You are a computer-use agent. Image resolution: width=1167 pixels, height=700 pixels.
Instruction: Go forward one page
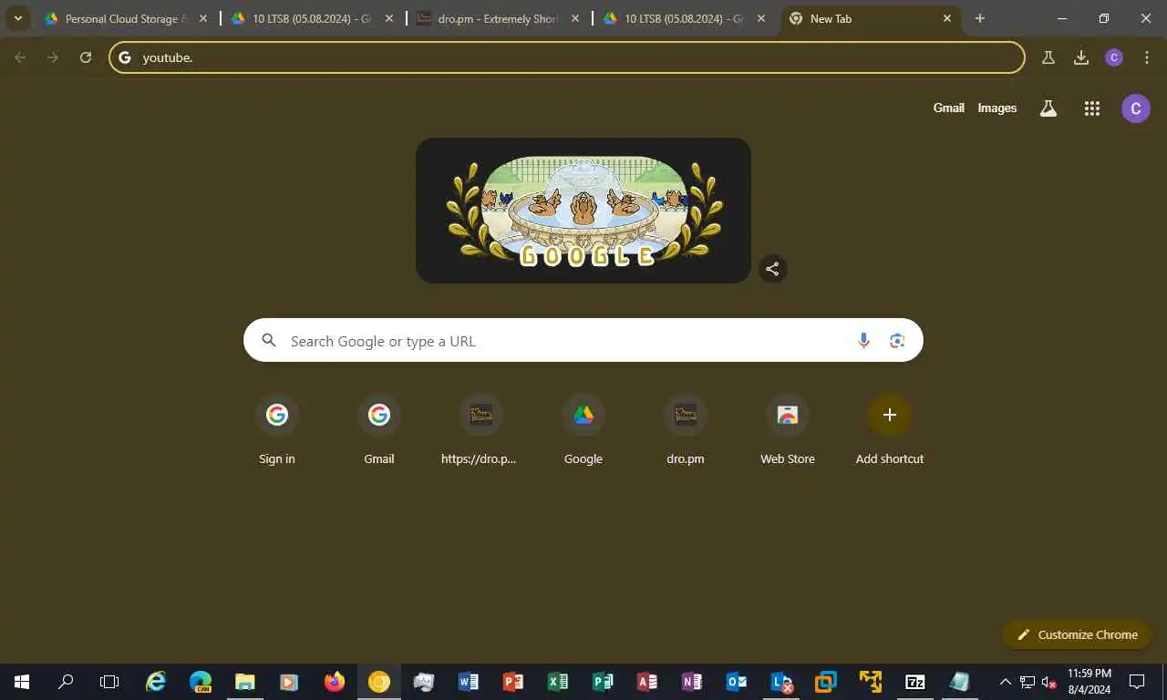(x=53, y=57)
